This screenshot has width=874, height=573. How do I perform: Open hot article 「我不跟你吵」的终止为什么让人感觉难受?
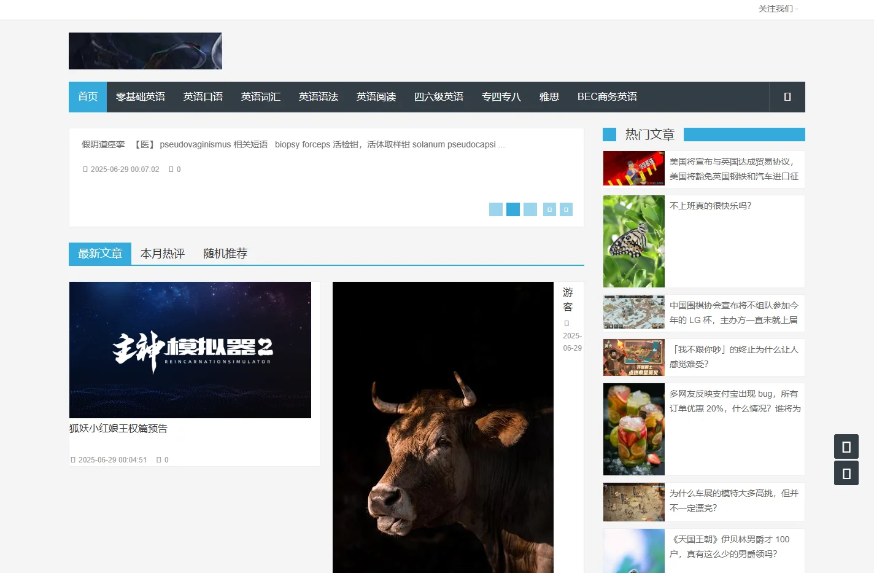point(734,357)
